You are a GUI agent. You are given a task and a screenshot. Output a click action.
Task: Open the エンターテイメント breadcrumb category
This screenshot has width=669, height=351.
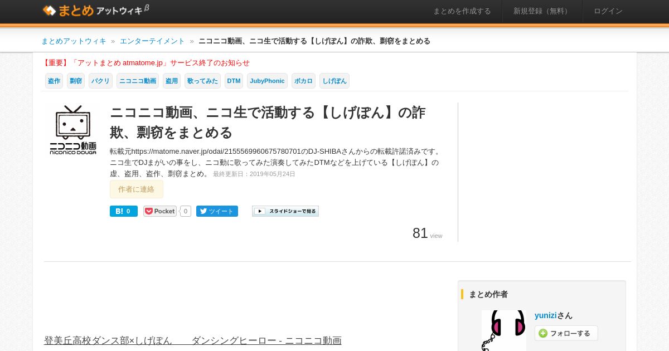(152, 41)
